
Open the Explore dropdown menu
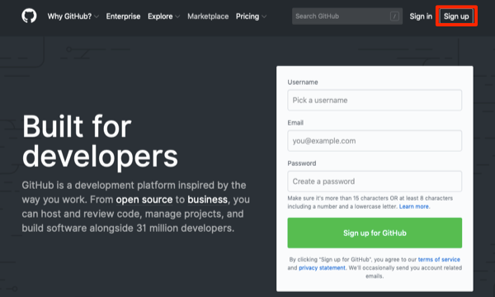click(163, 16)
